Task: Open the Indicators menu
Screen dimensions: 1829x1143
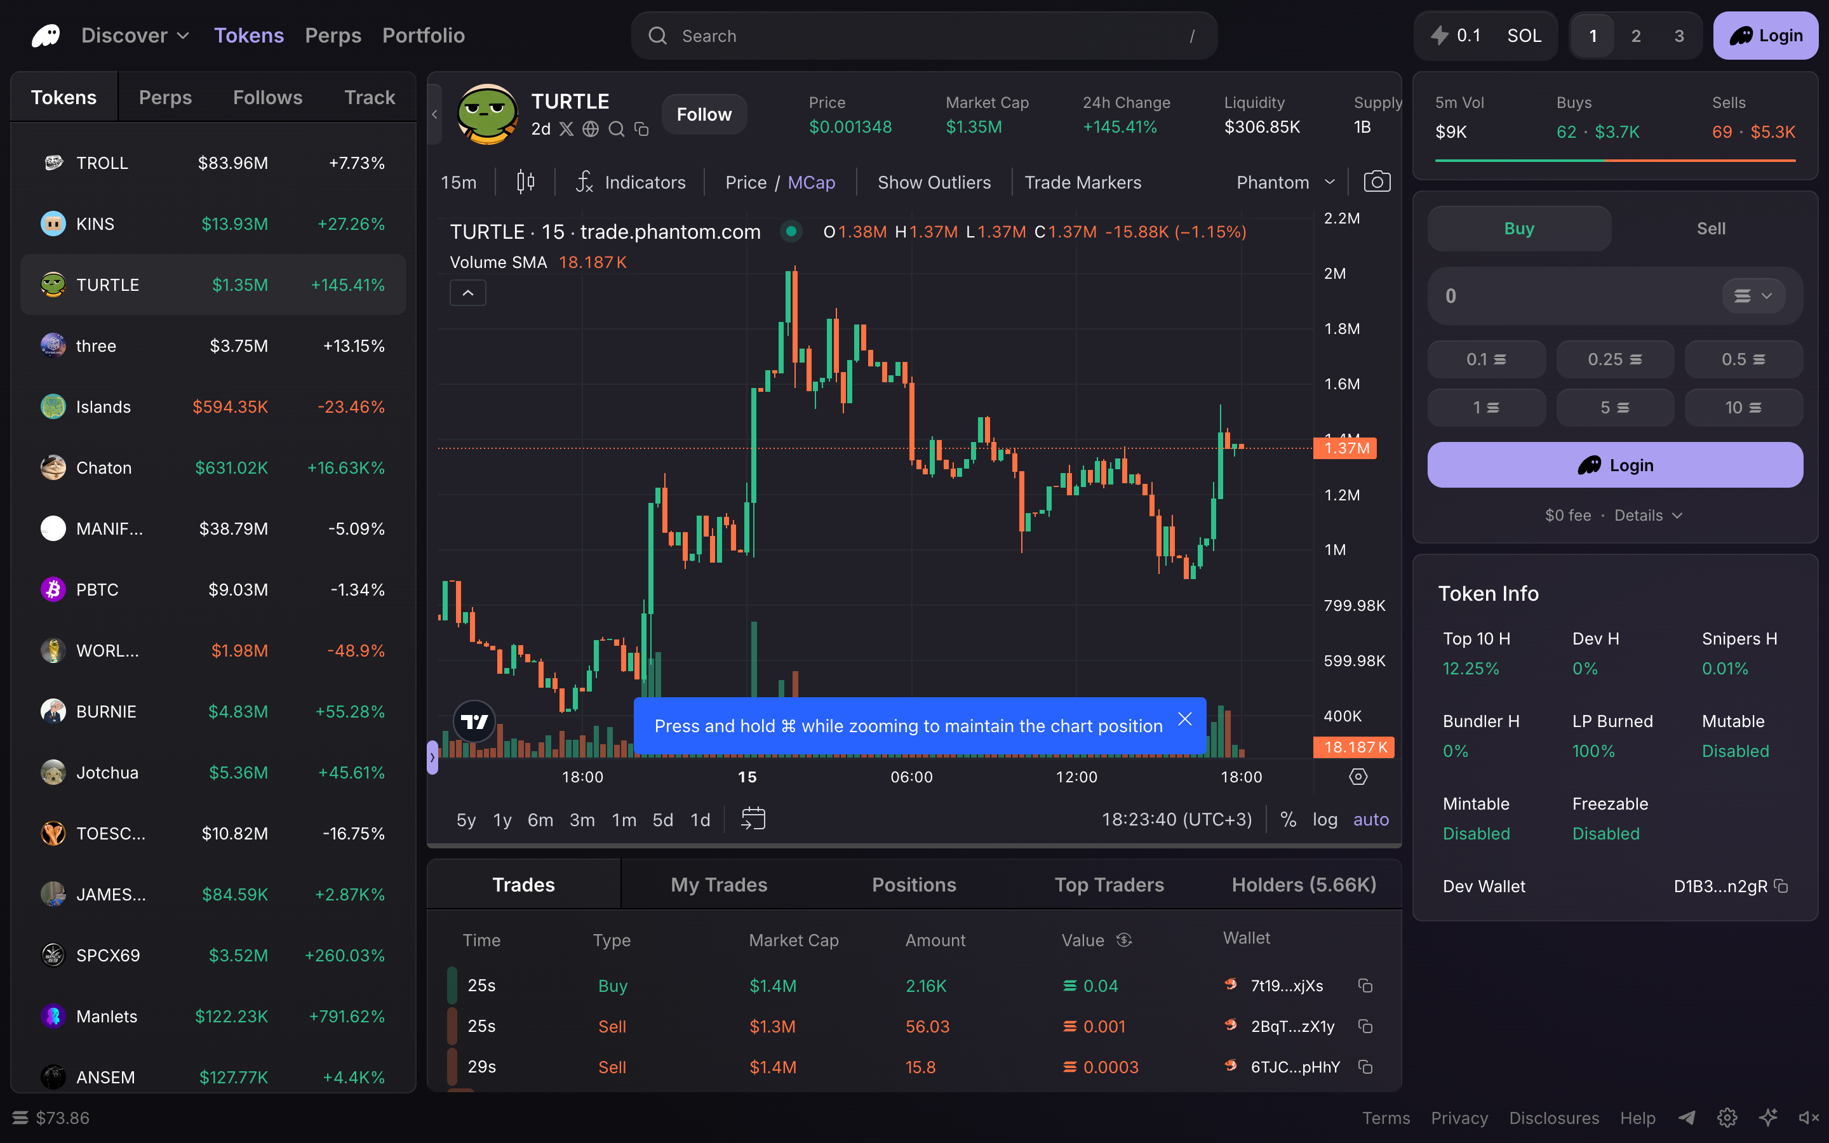Action: click(x=631, y=182)
